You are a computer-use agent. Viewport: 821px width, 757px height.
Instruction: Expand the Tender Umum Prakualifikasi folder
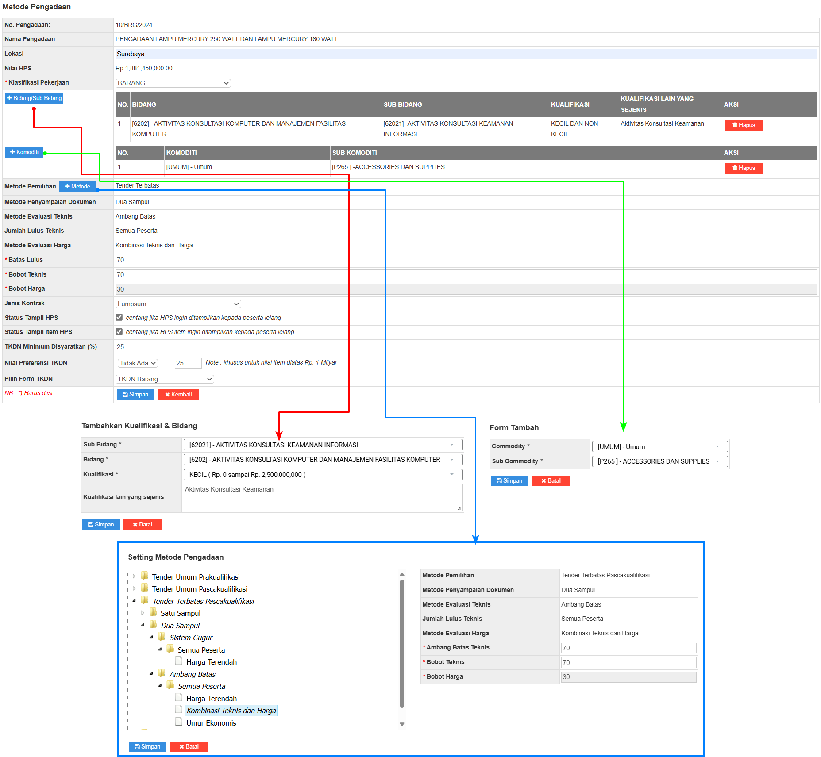(x=134, y=576)
